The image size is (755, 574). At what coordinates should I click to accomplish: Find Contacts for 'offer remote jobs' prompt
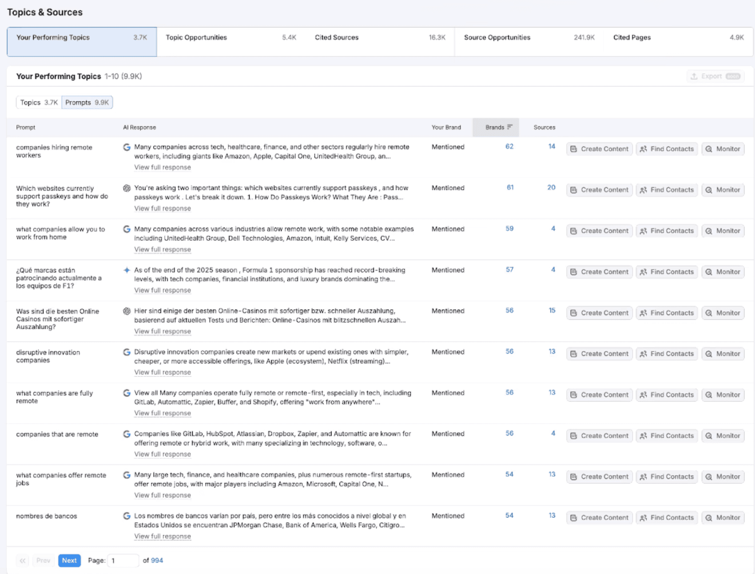pos(667,477)
